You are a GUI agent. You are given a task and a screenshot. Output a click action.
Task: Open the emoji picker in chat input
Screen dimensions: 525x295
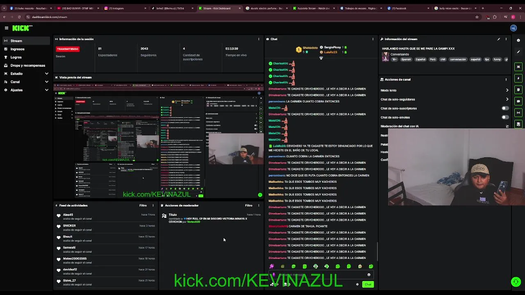[369, 275]
